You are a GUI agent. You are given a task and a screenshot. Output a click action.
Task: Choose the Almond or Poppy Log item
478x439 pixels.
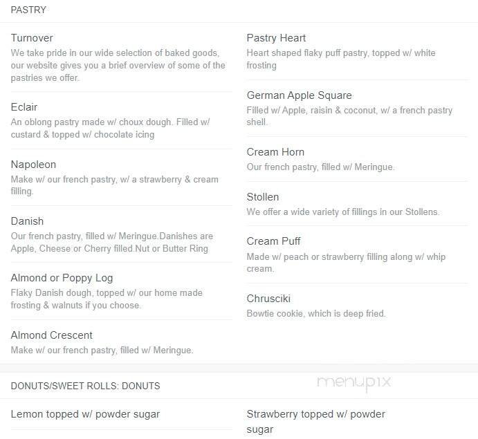point(62,278)
